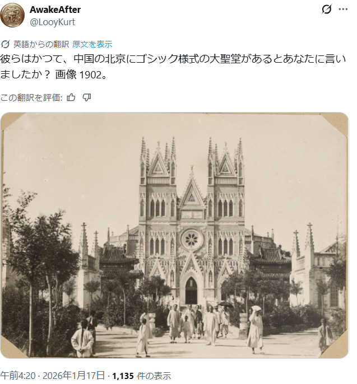This screenshot has height=384, width=357.
Task: Open the three-dot more options menu
Action: [x=343, y=10]
